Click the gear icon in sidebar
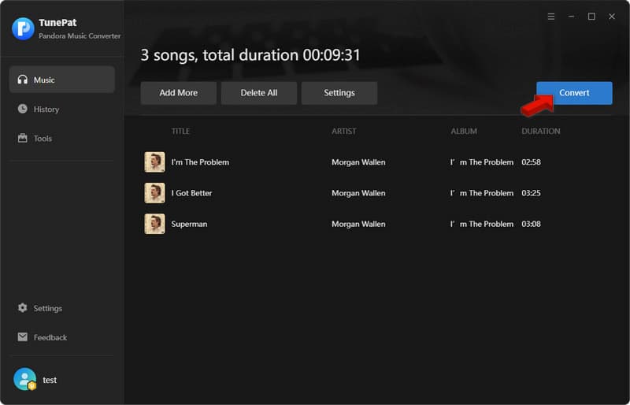The width and height of the screenshot is (630, 405). [x=23, y=307]
